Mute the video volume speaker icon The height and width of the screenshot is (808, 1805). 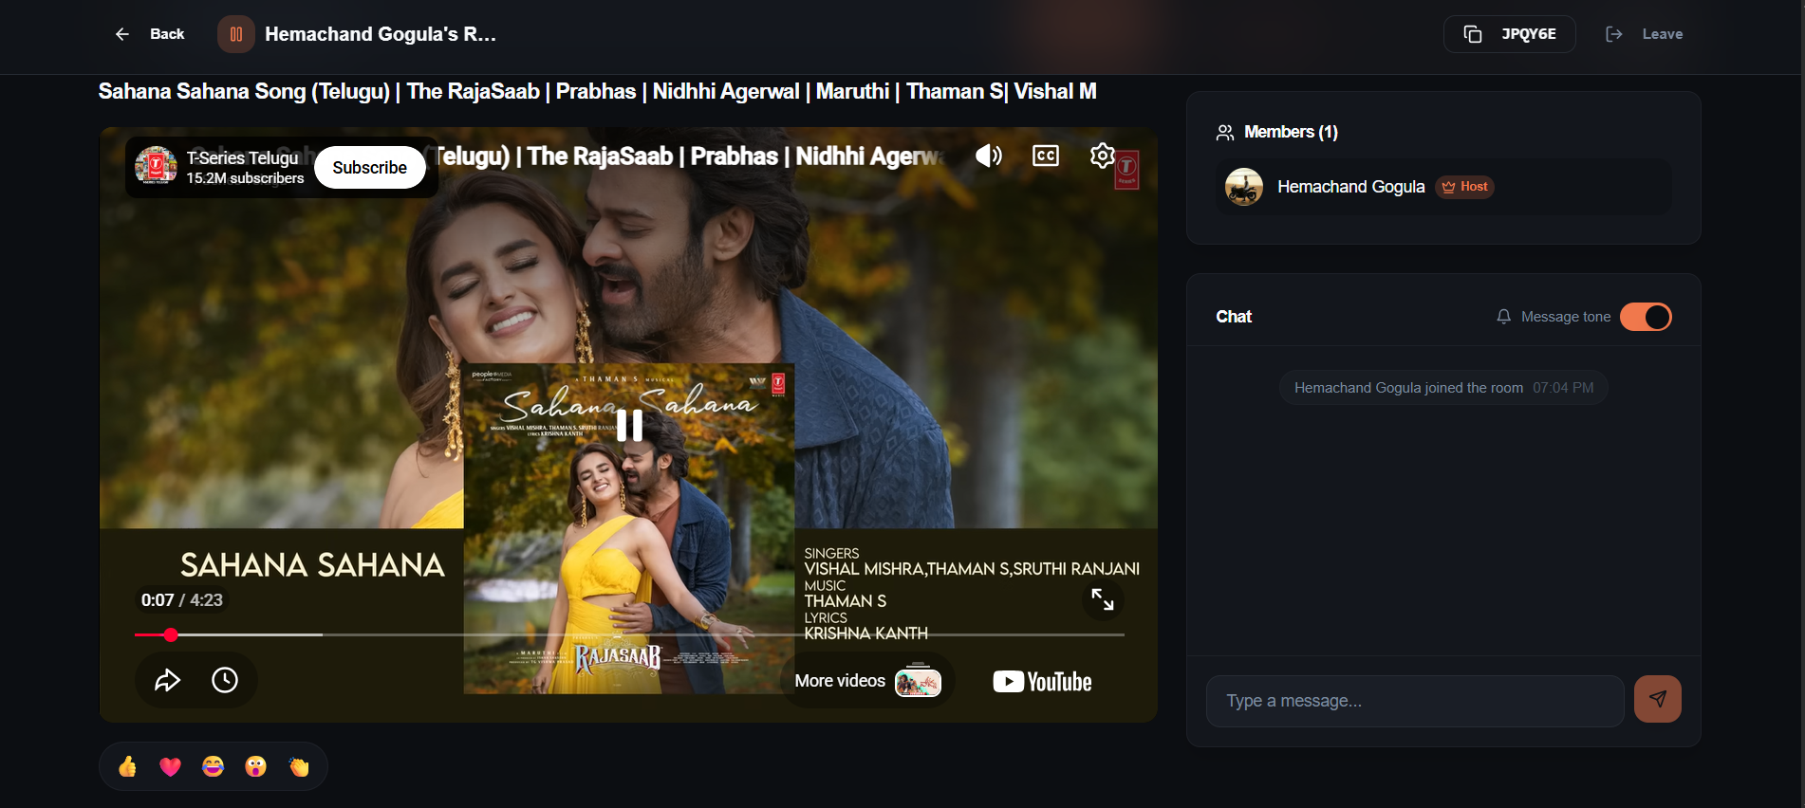(x=988, y=156)
